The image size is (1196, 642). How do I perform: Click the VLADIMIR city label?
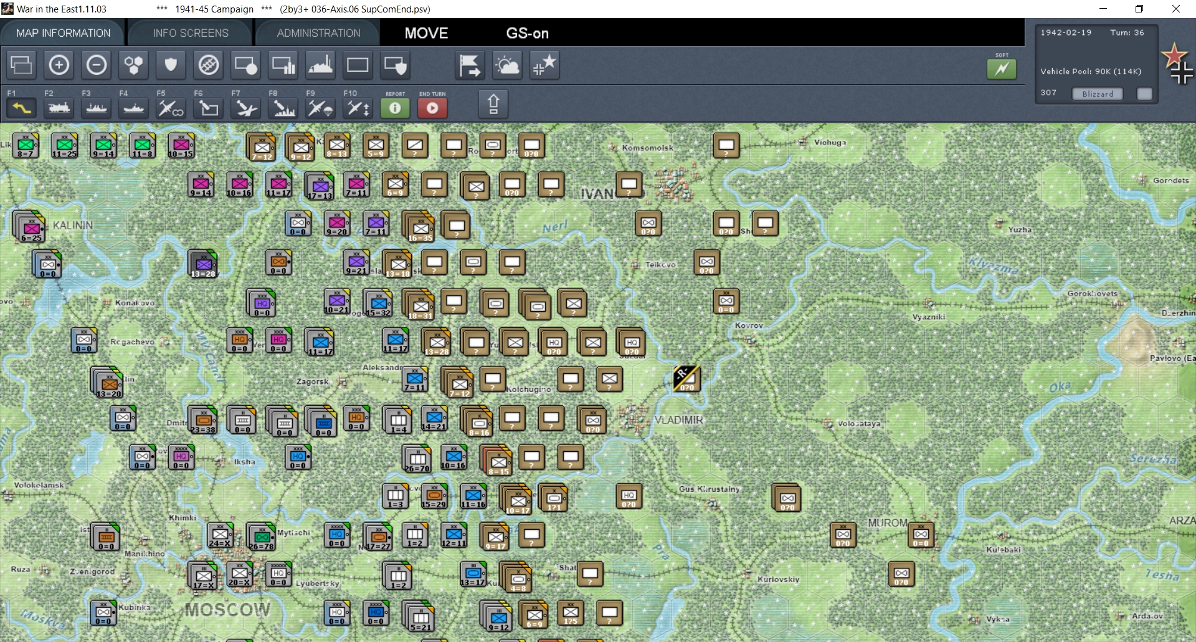(678, 420)
